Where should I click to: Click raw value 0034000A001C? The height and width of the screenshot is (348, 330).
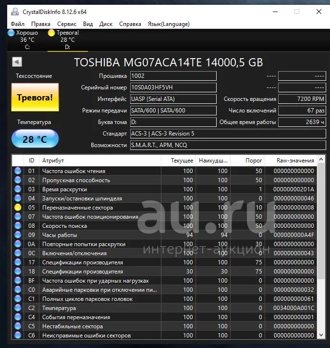(293, 308)
